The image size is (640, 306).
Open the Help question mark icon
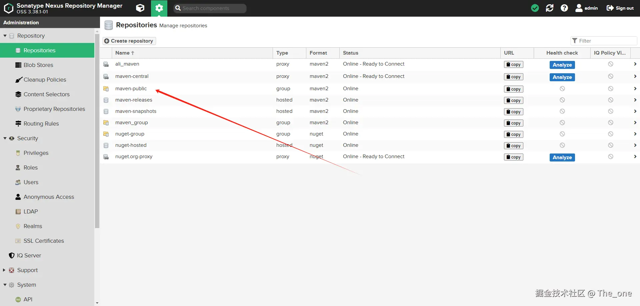(x=564, y=8)
